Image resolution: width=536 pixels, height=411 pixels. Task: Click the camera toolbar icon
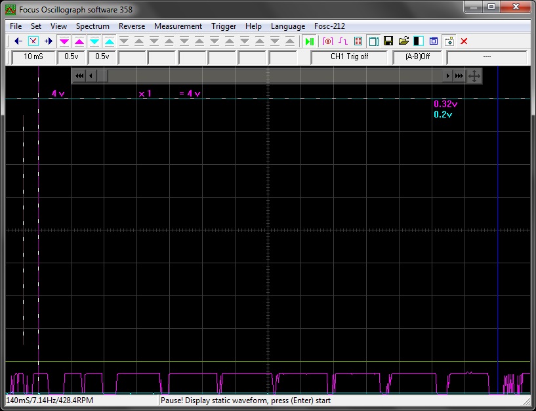click(x=449, y=41)
